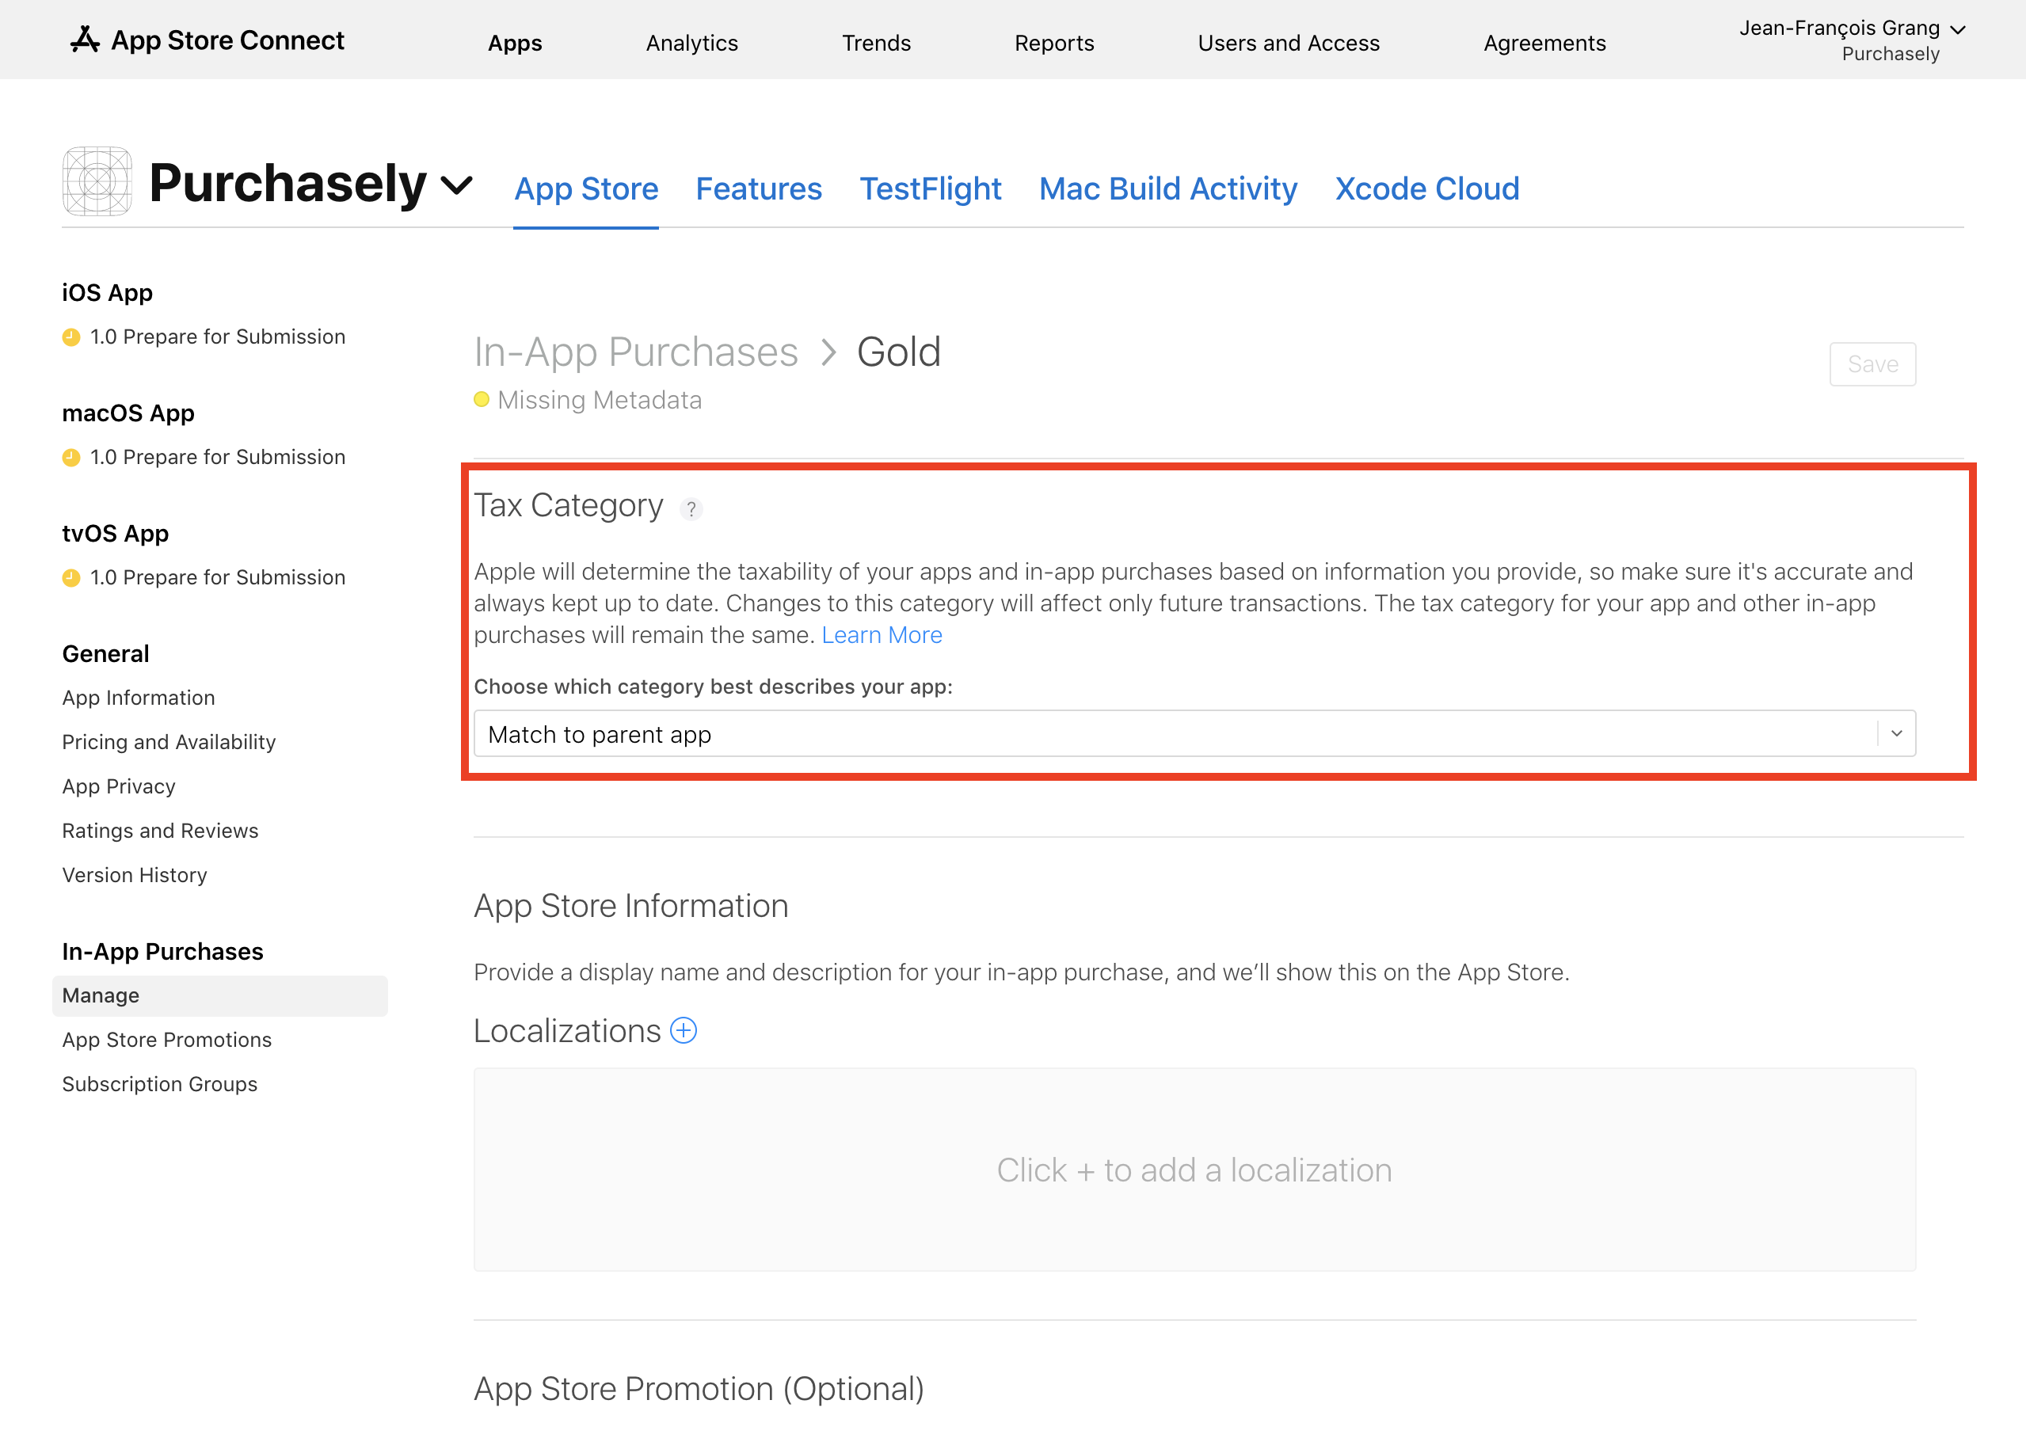Add a localization with the plus icon
The width and height of the screenshot is (2026, 1442).
click(x=683, y=1031)
